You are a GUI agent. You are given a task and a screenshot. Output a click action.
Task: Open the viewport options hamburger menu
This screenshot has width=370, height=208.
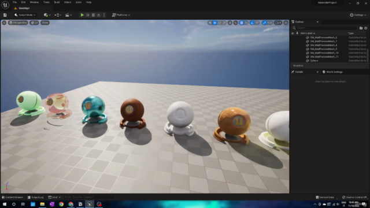pyautogui.click(x=4, y=23)
